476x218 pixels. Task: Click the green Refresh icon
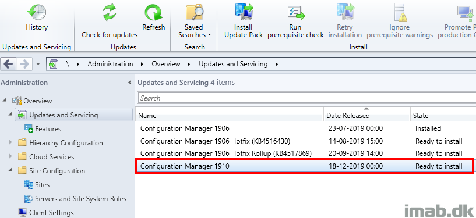click(153, 12)
